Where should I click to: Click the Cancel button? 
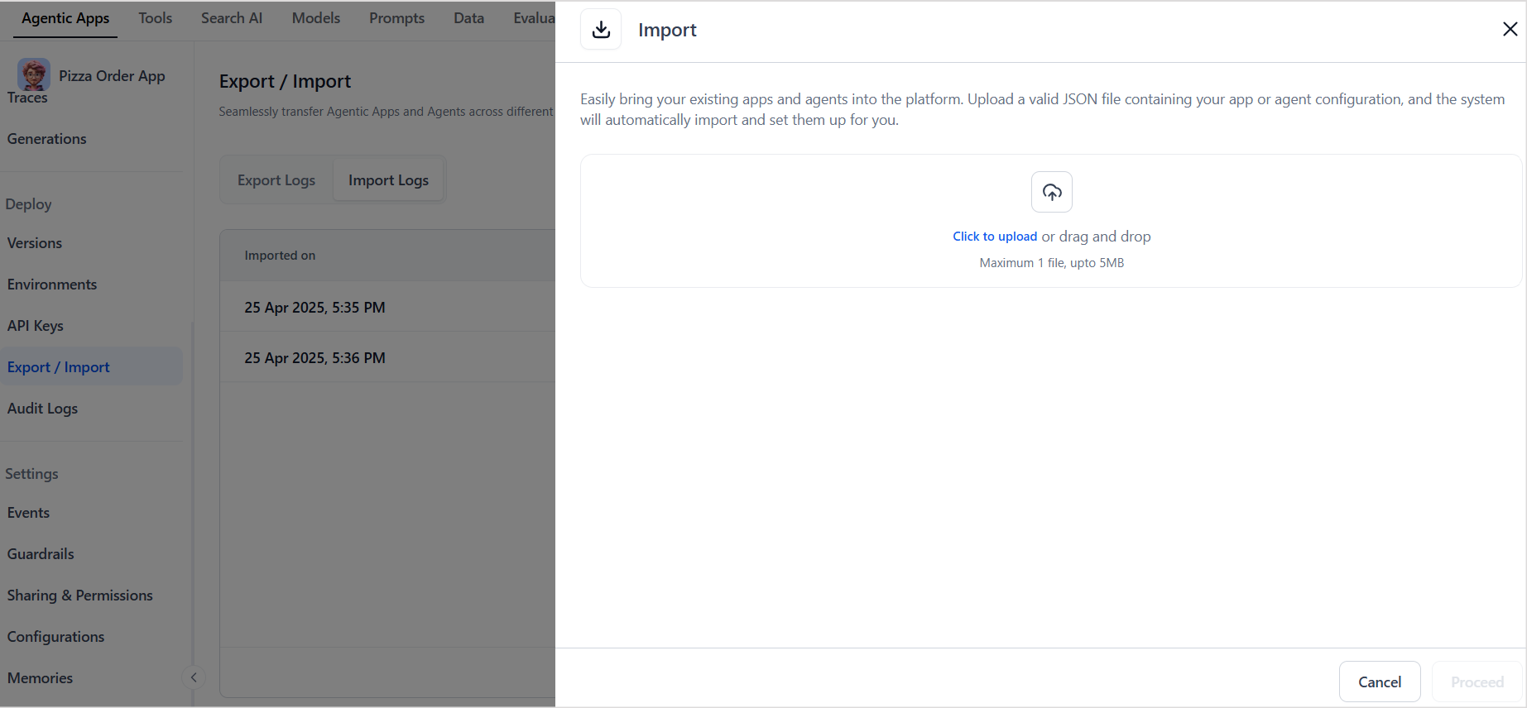pyautogui.click(x=1380, y=682)
